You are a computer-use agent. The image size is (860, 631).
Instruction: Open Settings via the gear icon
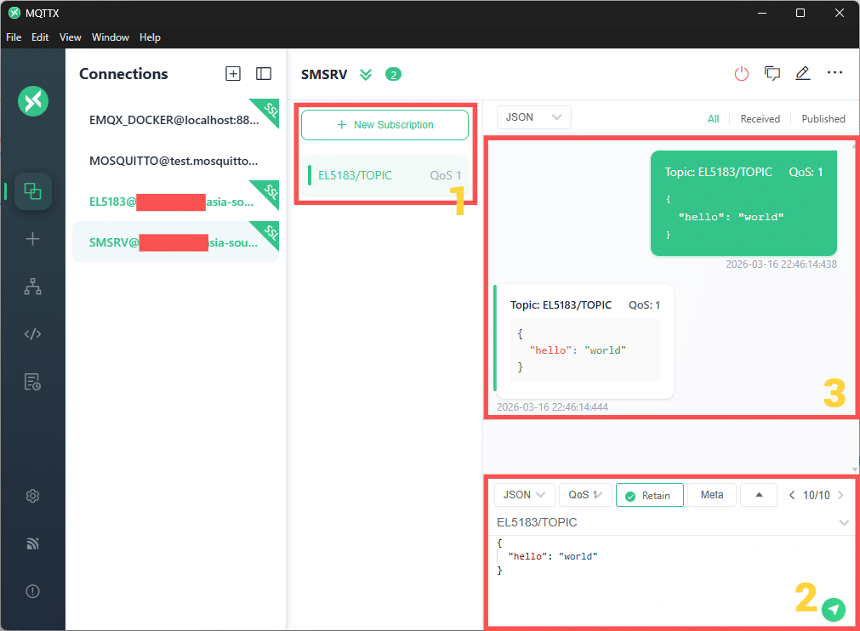click(32, 496)
